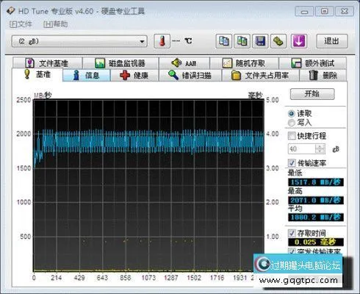Image resolution: width=360 pixels, height=294 pixels.
Task: Select the 读取 read radio button
Action: pos(292,114)
